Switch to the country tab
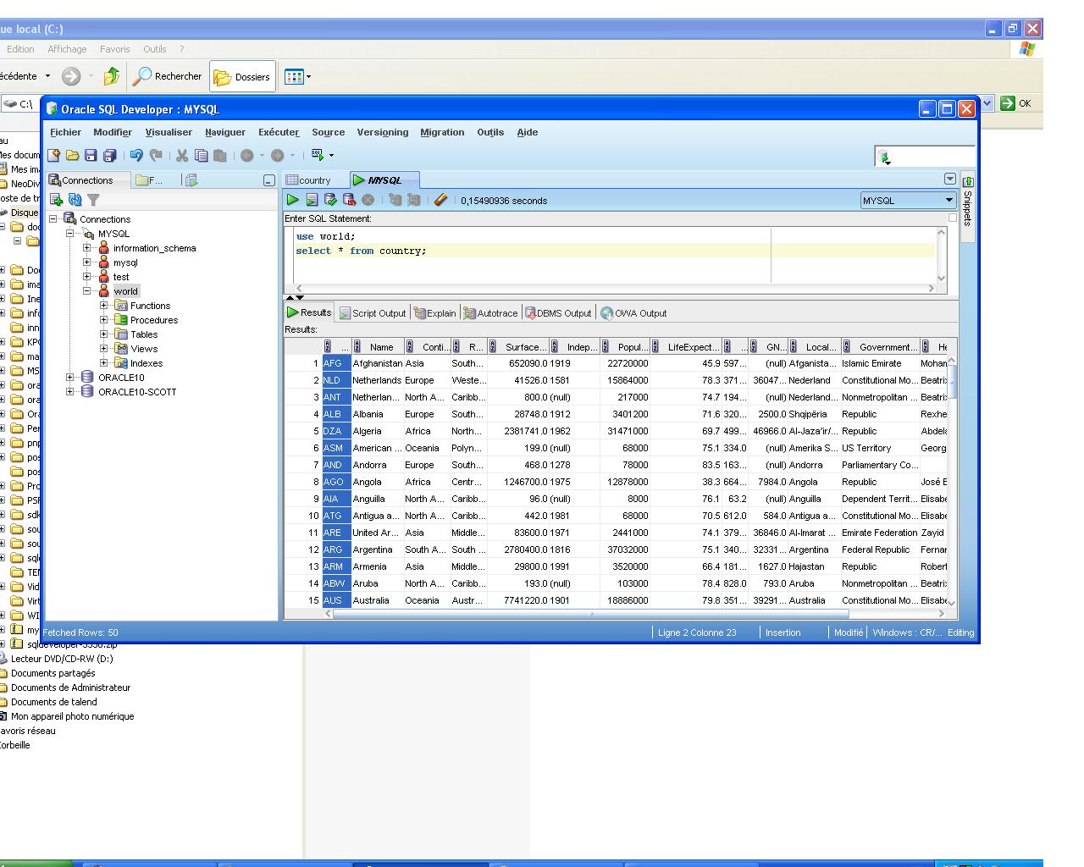 pos(309,180)
